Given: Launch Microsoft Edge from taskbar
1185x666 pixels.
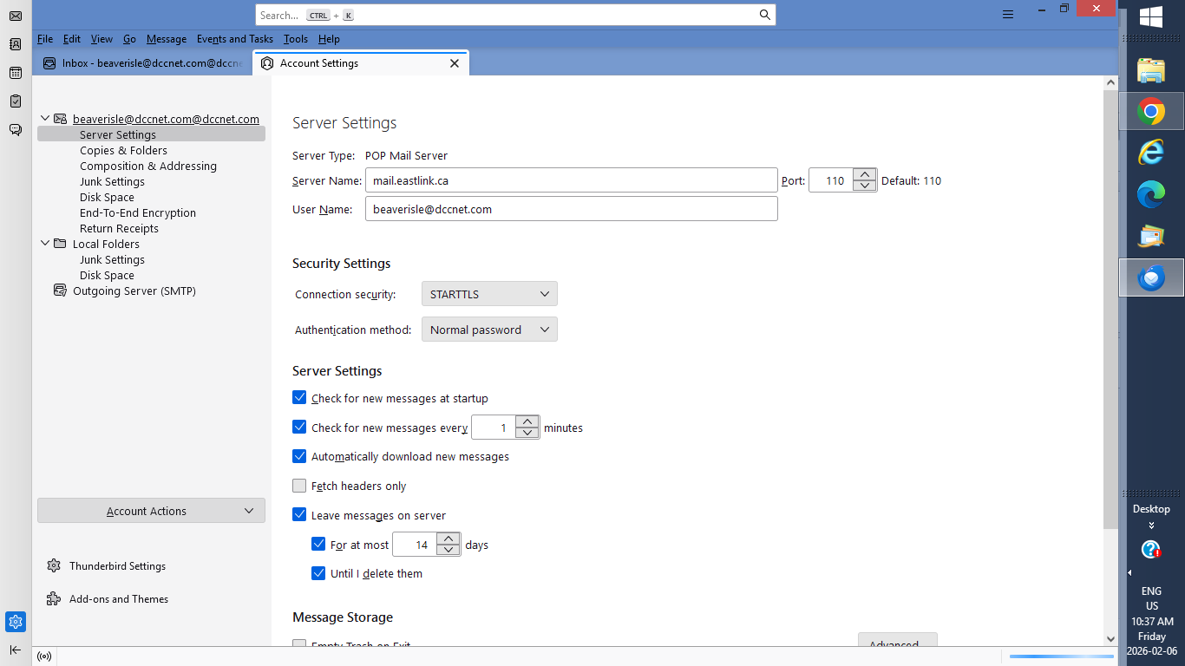Looking at the screenshot, I should [1151, 194].
